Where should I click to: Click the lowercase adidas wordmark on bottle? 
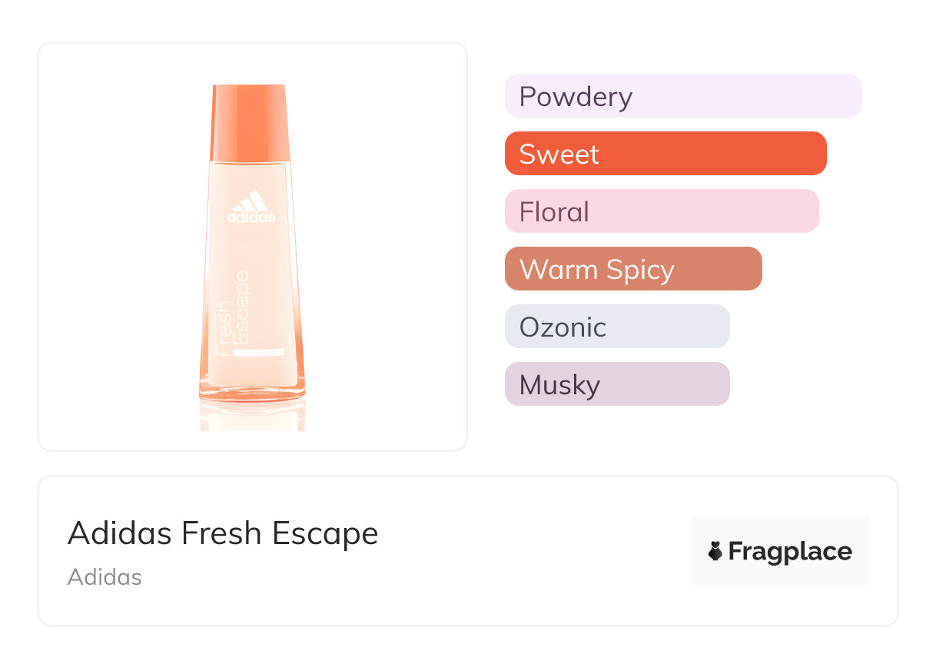pos(251,218)
